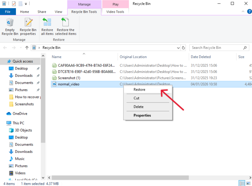Image resolution: width=252 pixels, height=186 pixels.
Task: Select Delete in the context menu
Action: [x=139, y=107]
